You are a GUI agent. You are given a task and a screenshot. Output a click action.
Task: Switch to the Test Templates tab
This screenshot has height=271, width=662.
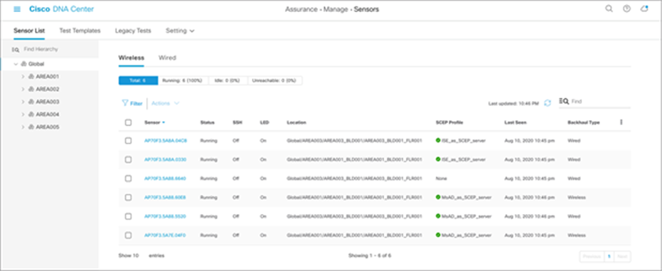[x=80, y=31]
